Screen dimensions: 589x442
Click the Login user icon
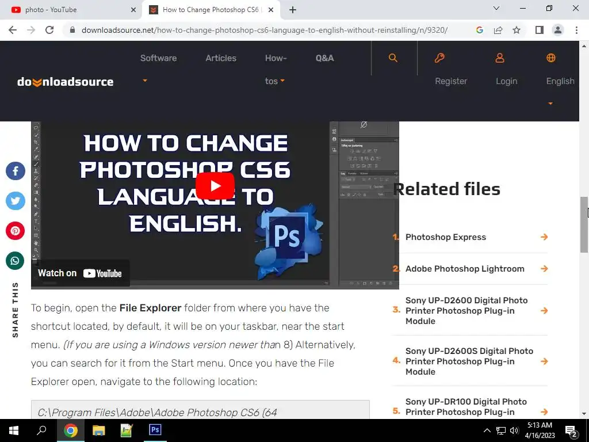[500, 58]
